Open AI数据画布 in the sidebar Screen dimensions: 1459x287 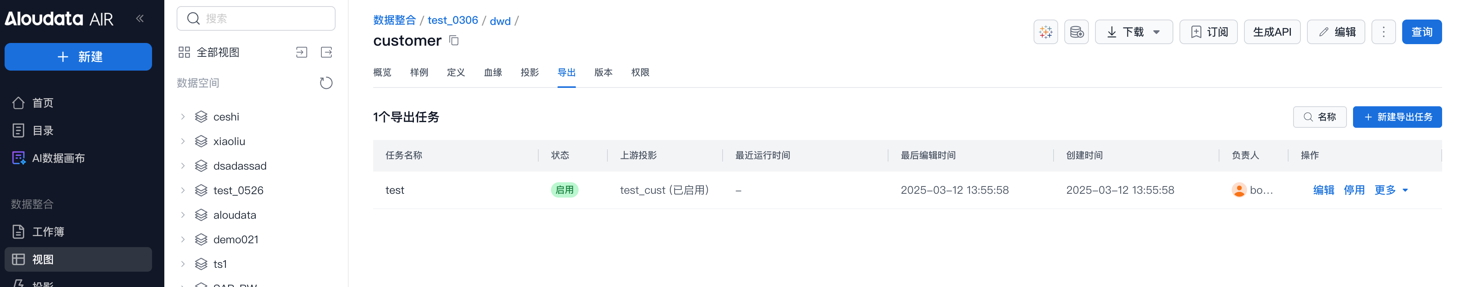click(x=58, y=158)
